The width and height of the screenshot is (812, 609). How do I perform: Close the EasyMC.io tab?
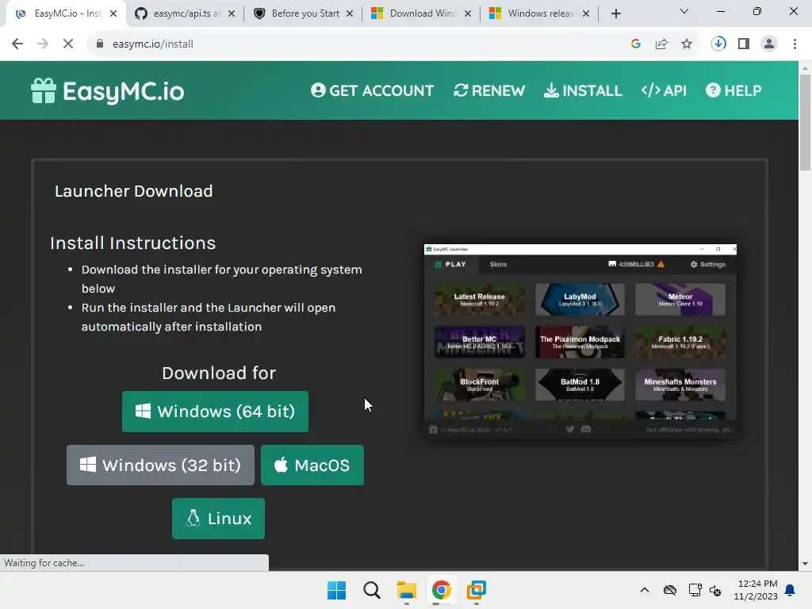pos(113,13)
